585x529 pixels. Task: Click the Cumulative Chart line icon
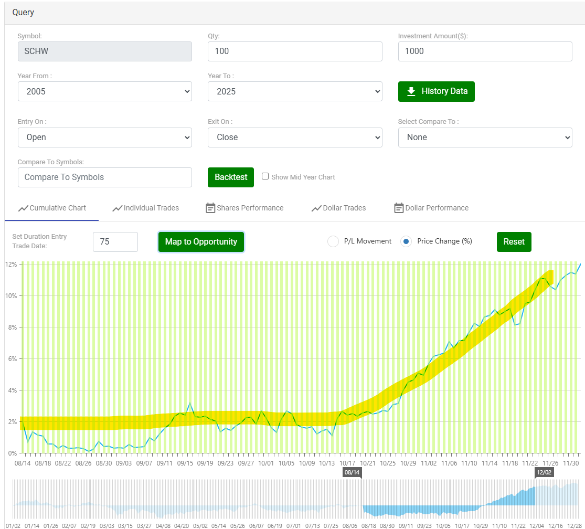tap(23, 208)
